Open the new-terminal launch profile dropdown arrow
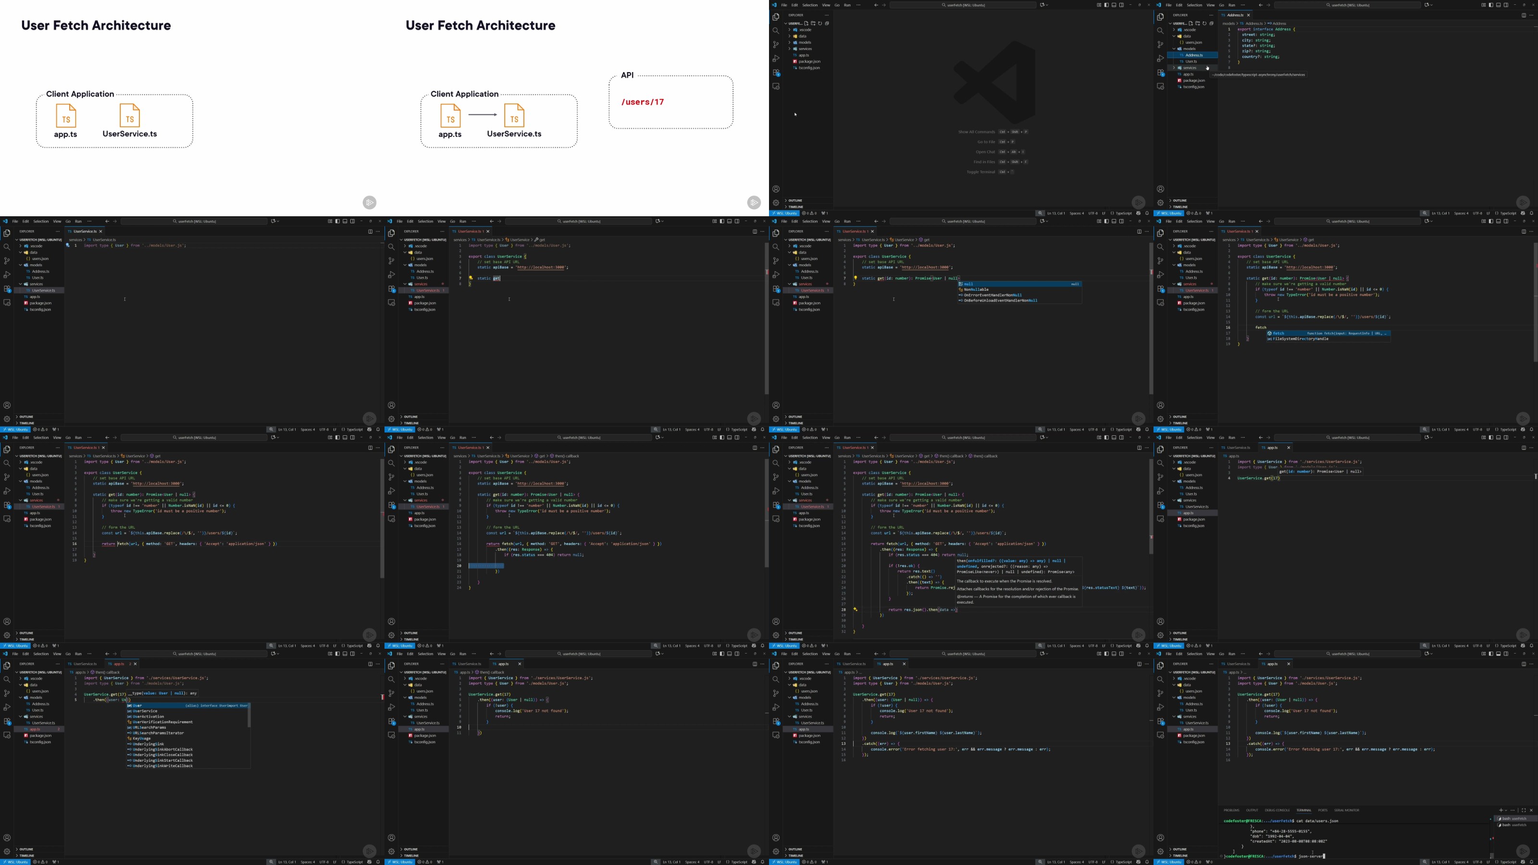The image size is (1538, 865). (x=1506, y=810)
